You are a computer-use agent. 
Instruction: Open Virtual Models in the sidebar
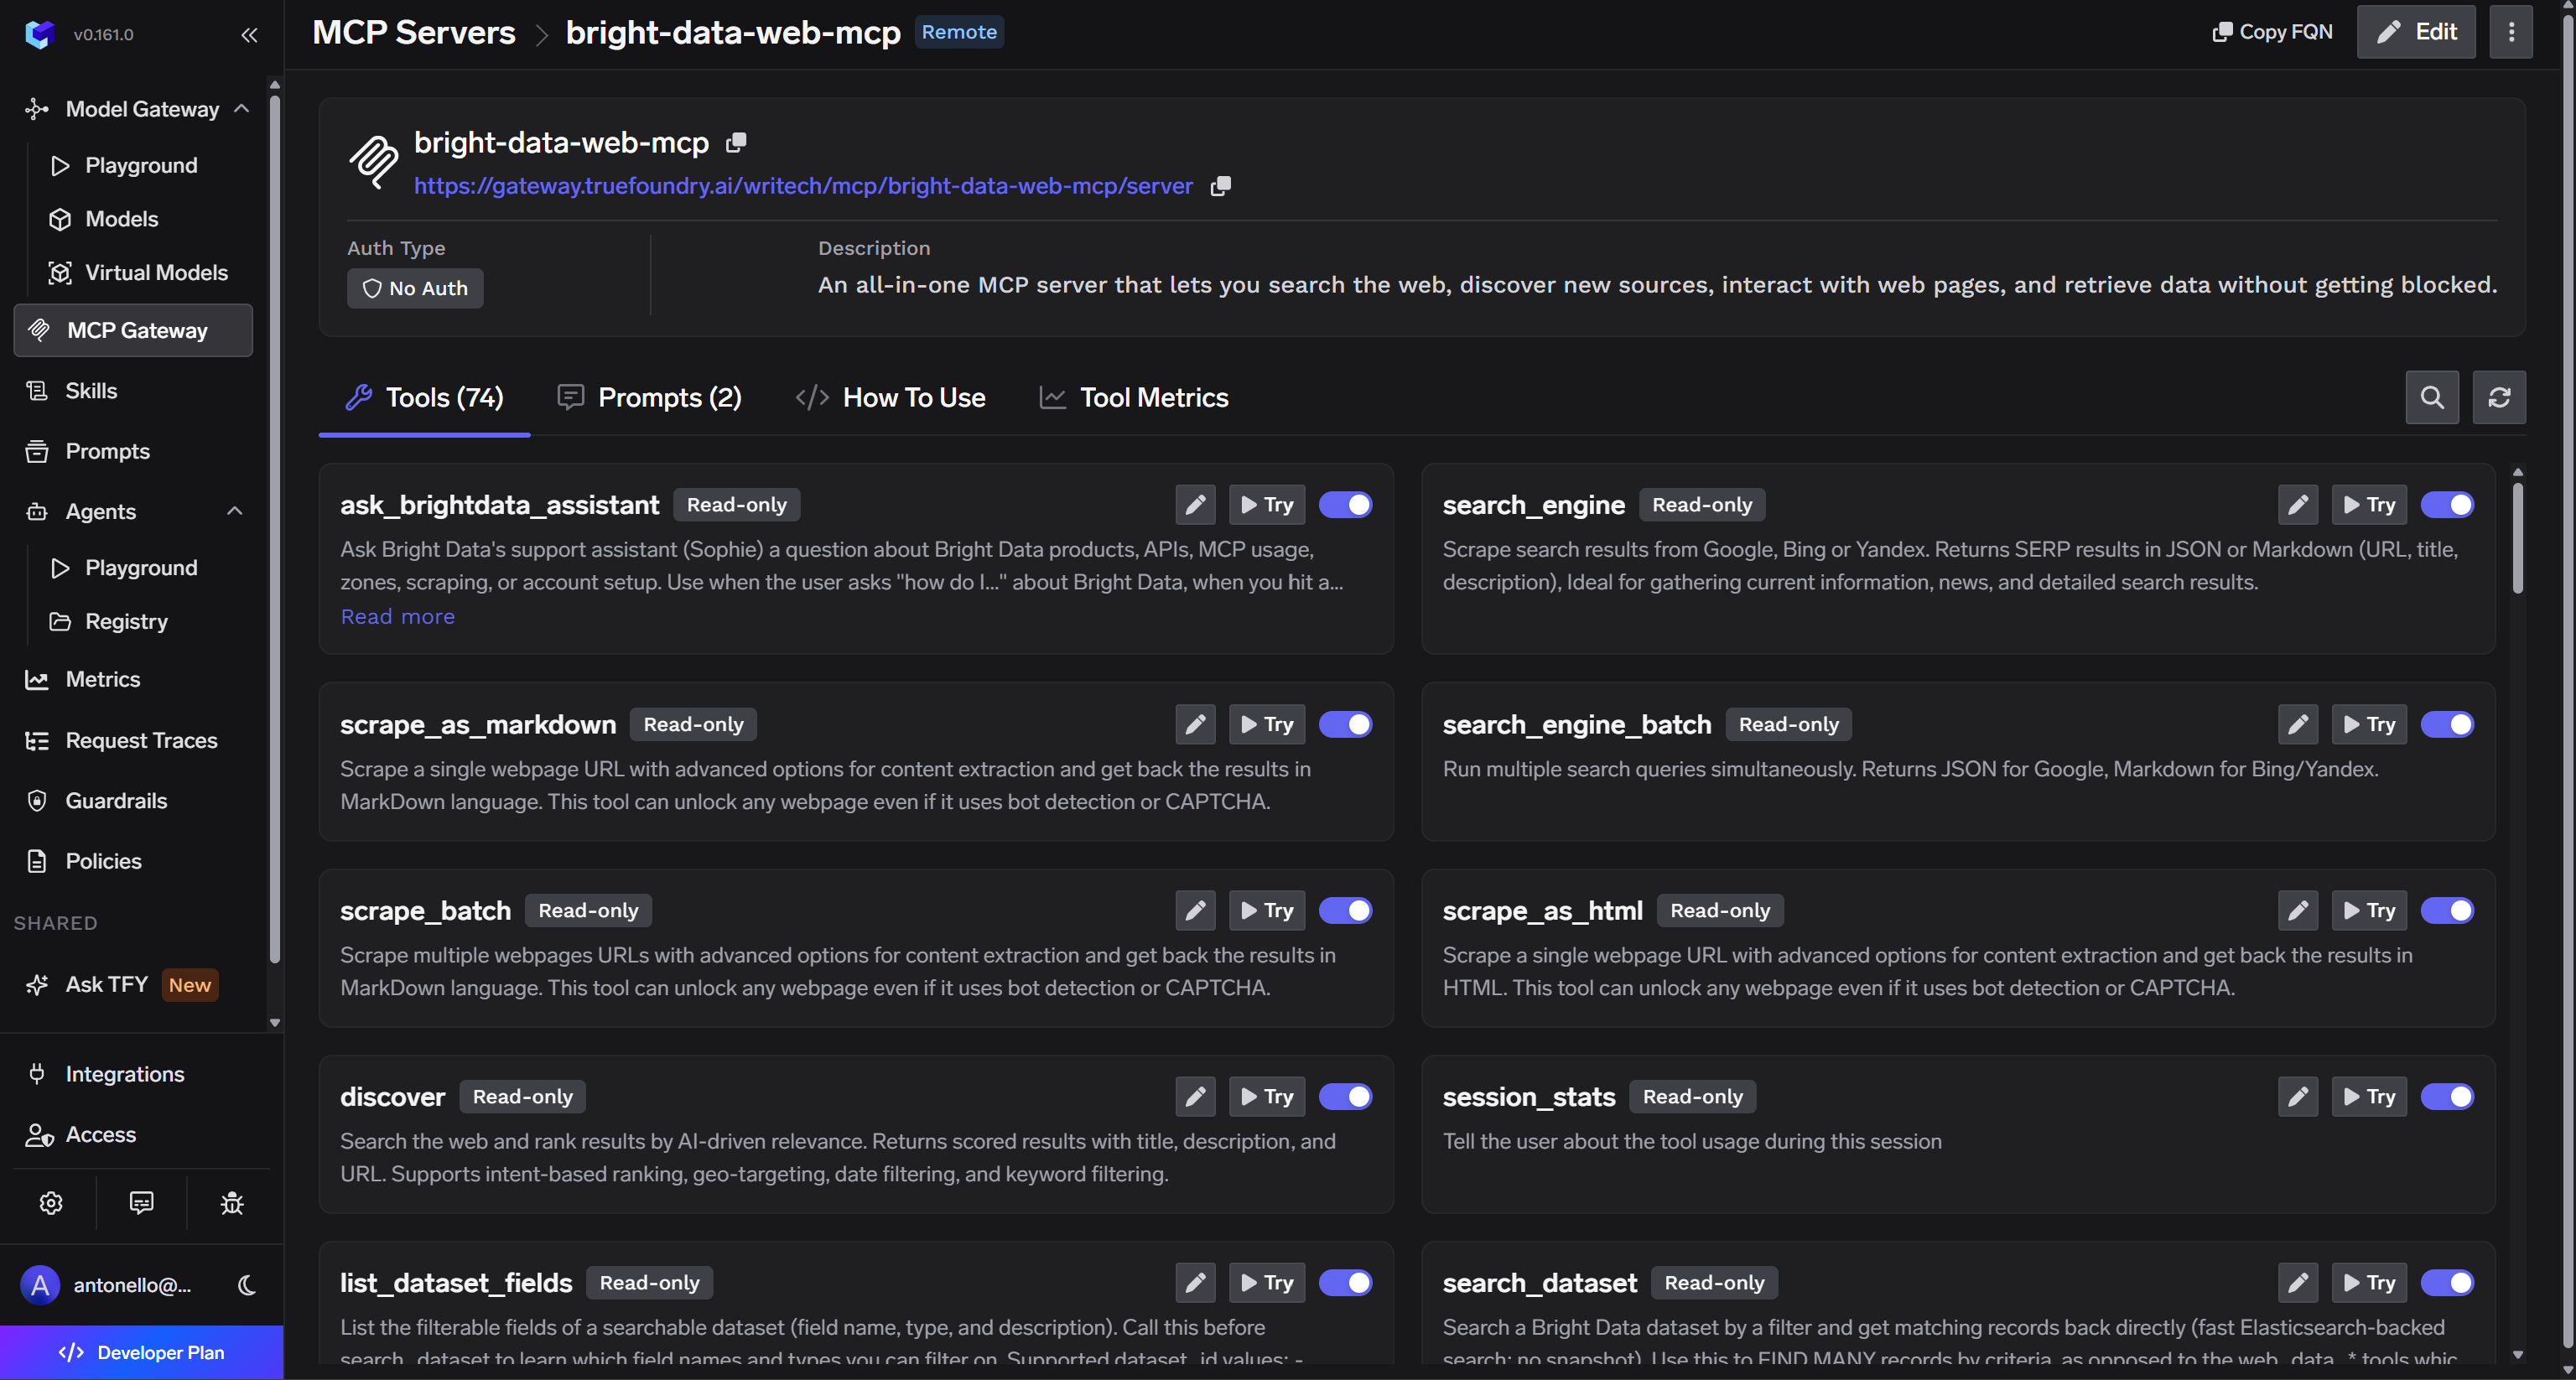[x=139, y=273]
